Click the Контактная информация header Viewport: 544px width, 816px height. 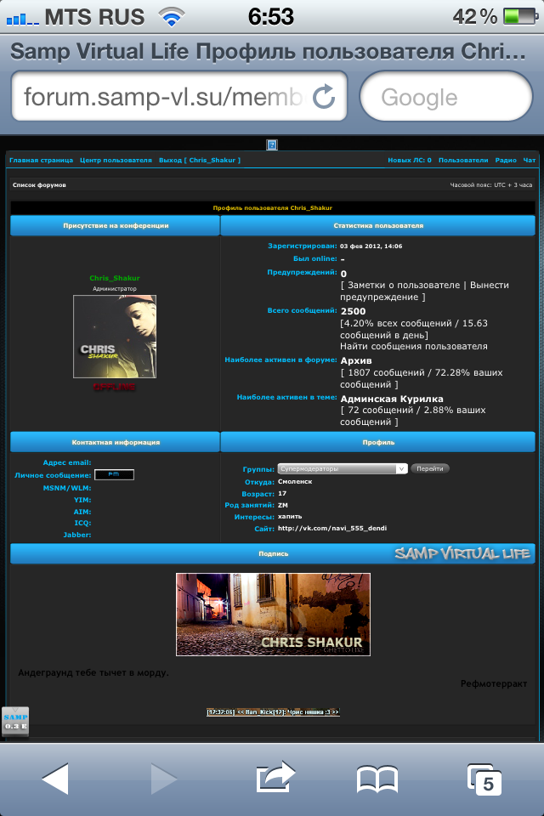(x=115, y=442)
